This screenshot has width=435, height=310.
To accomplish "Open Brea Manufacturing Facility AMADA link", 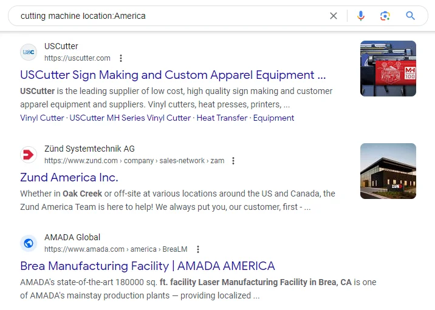I will pyautogui.click(x=148, y=266).
